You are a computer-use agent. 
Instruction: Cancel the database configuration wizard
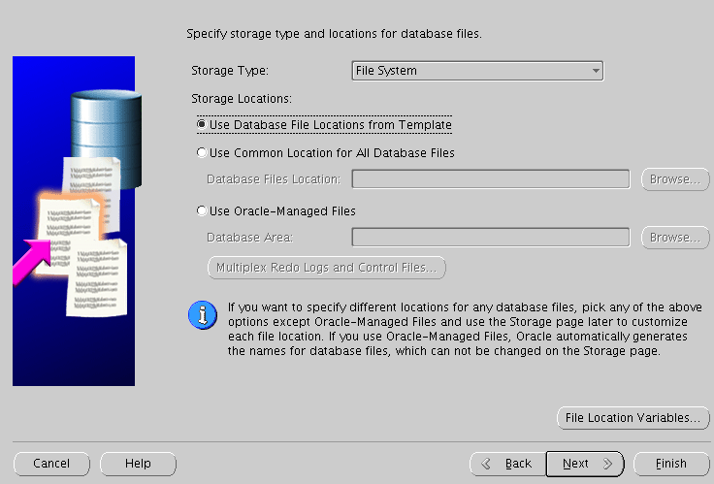pyautogui.click(x=51, y=464)
